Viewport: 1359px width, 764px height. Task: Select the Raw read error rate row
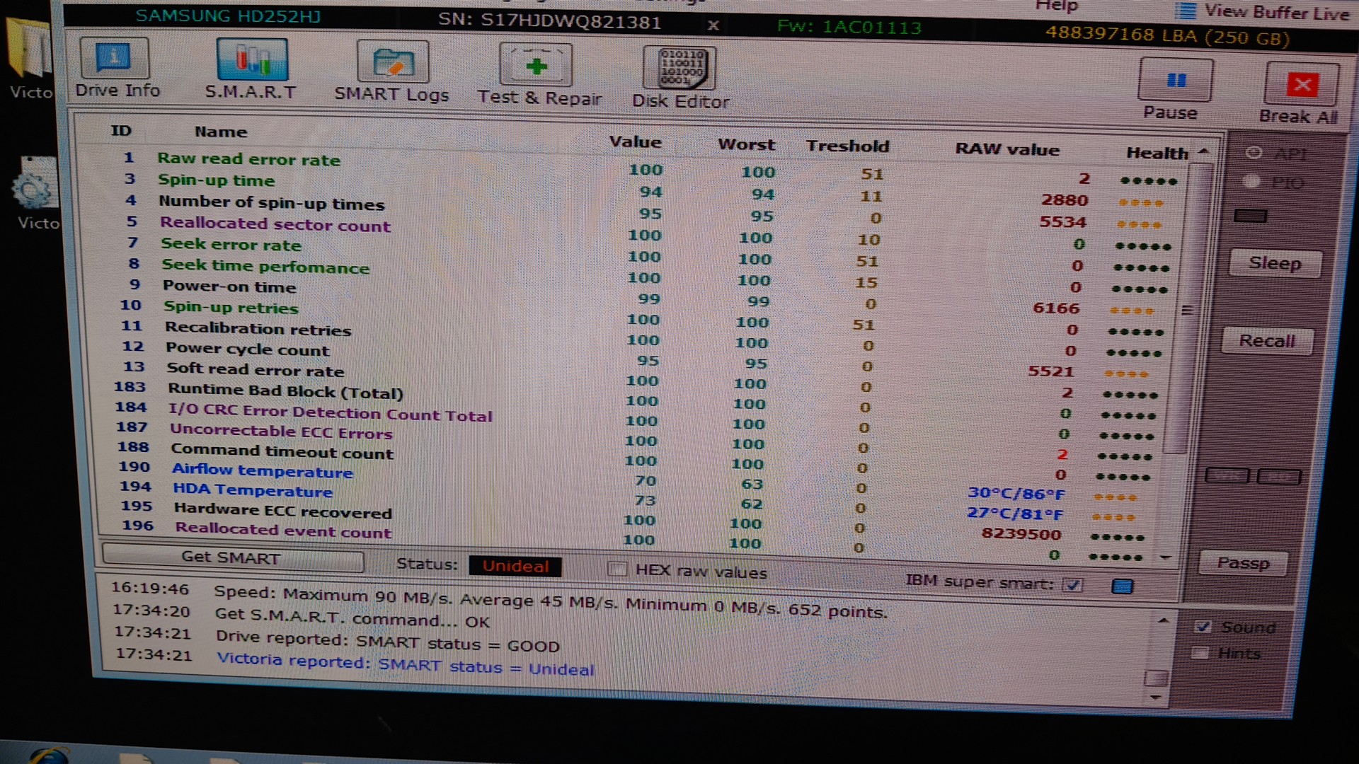pos(650,169)
